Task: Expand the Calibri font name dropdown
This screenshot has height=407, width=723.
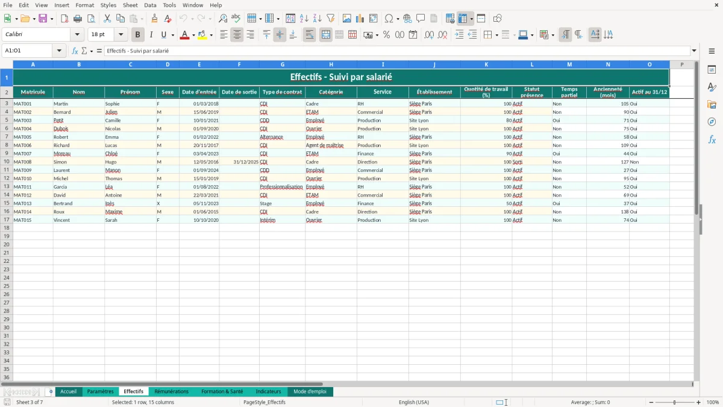Action: [77, 35]
